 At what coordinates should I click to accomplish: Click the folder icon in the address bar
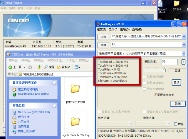(x=21, y=74)
